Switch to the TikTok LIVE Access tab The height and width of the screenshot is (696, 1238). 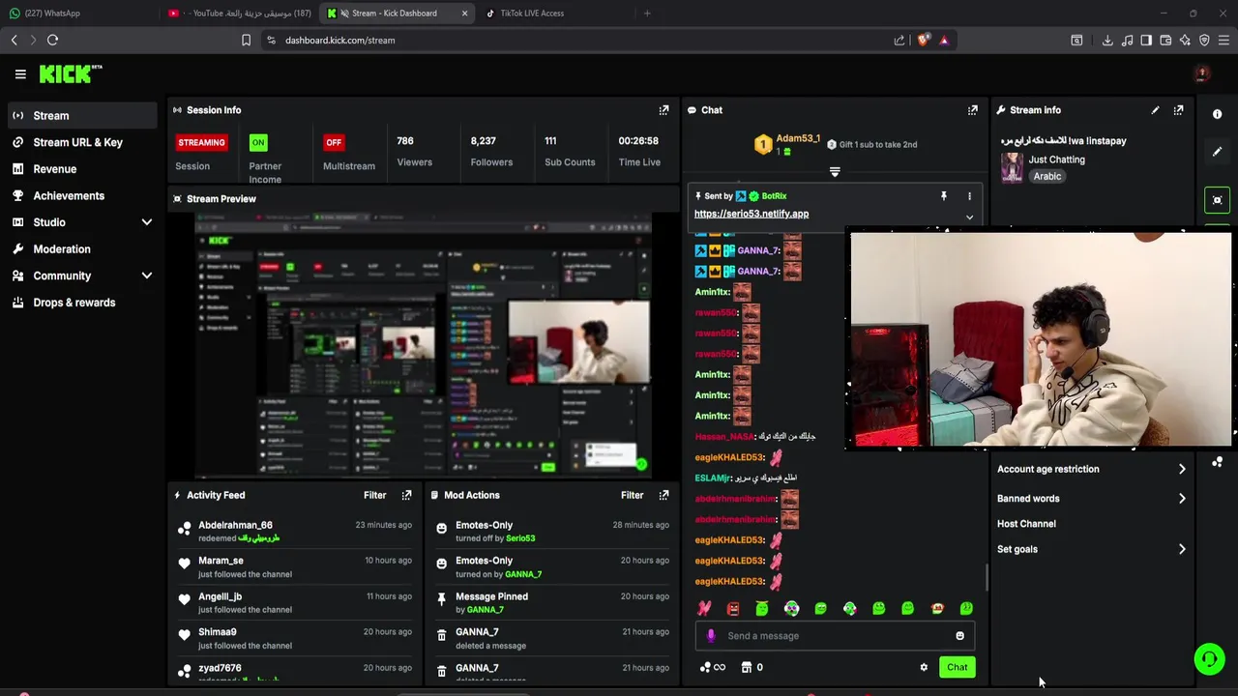click(553, 14)
